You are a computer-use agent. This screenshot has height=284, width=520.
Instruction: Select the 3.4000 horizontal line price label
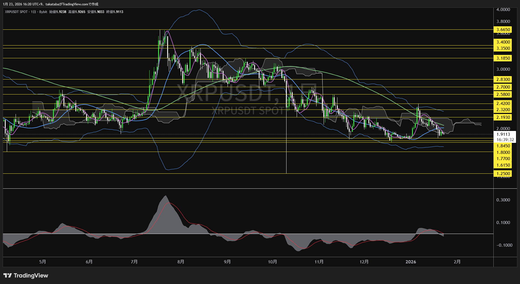[503, 42]
